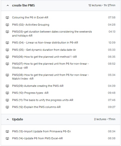The width and height of the screenshot is (121, 146).
Task: Click video icon beside Colouring the P6 in Excel-AR
Action: (7, 17)
